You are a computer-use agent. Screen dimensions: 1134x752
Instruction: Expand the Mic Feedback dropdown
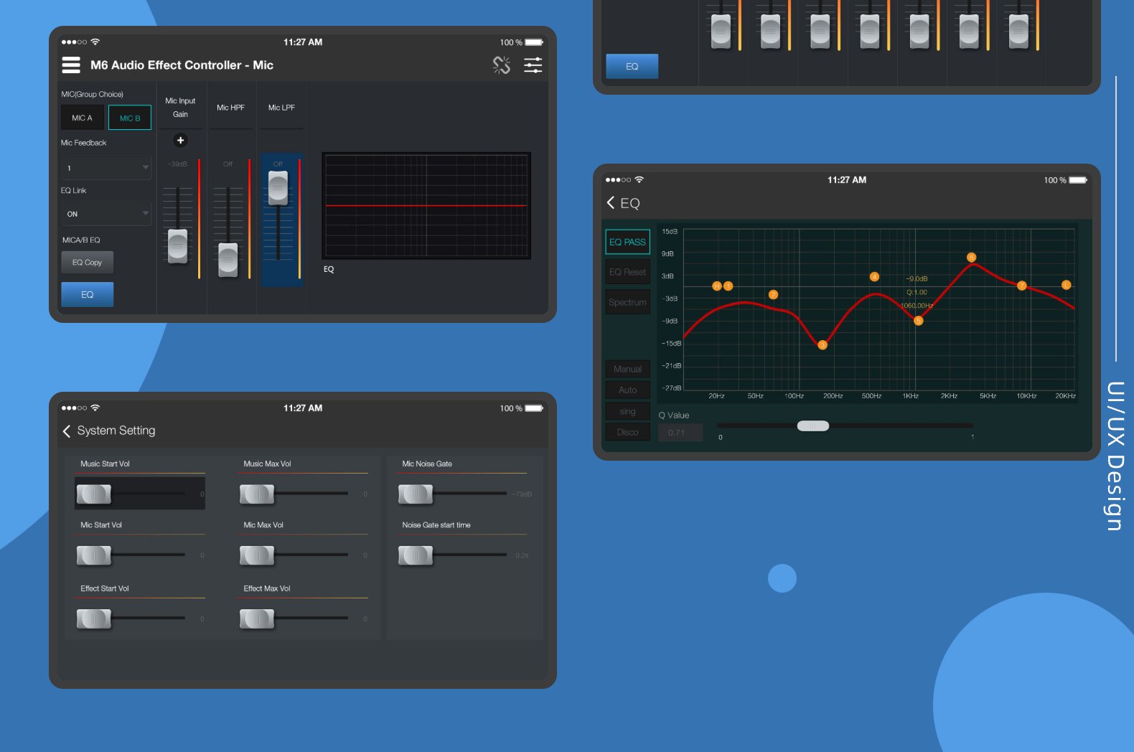click(106, 168)
